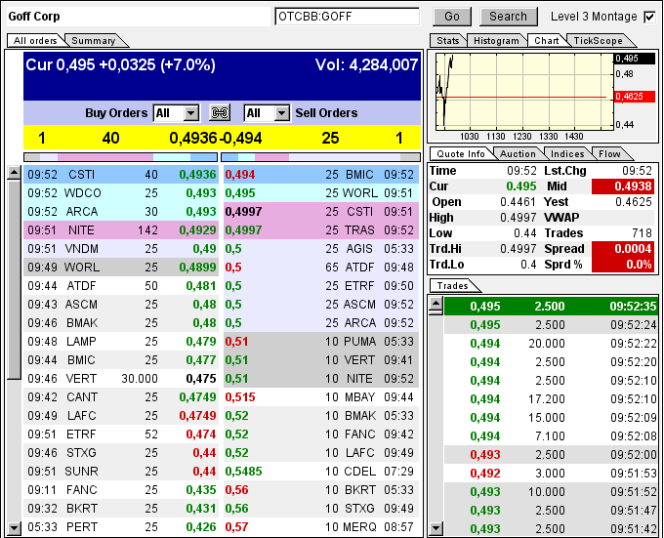Click the intraday price chart
The width and height of the screenshot is (664, 538).
tap(524, 92)
